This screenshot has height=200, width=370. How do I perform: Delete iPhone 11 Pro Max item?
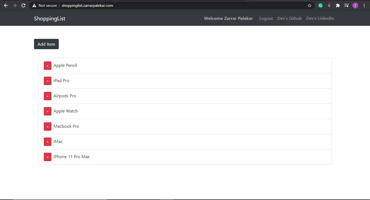point(48,157)
